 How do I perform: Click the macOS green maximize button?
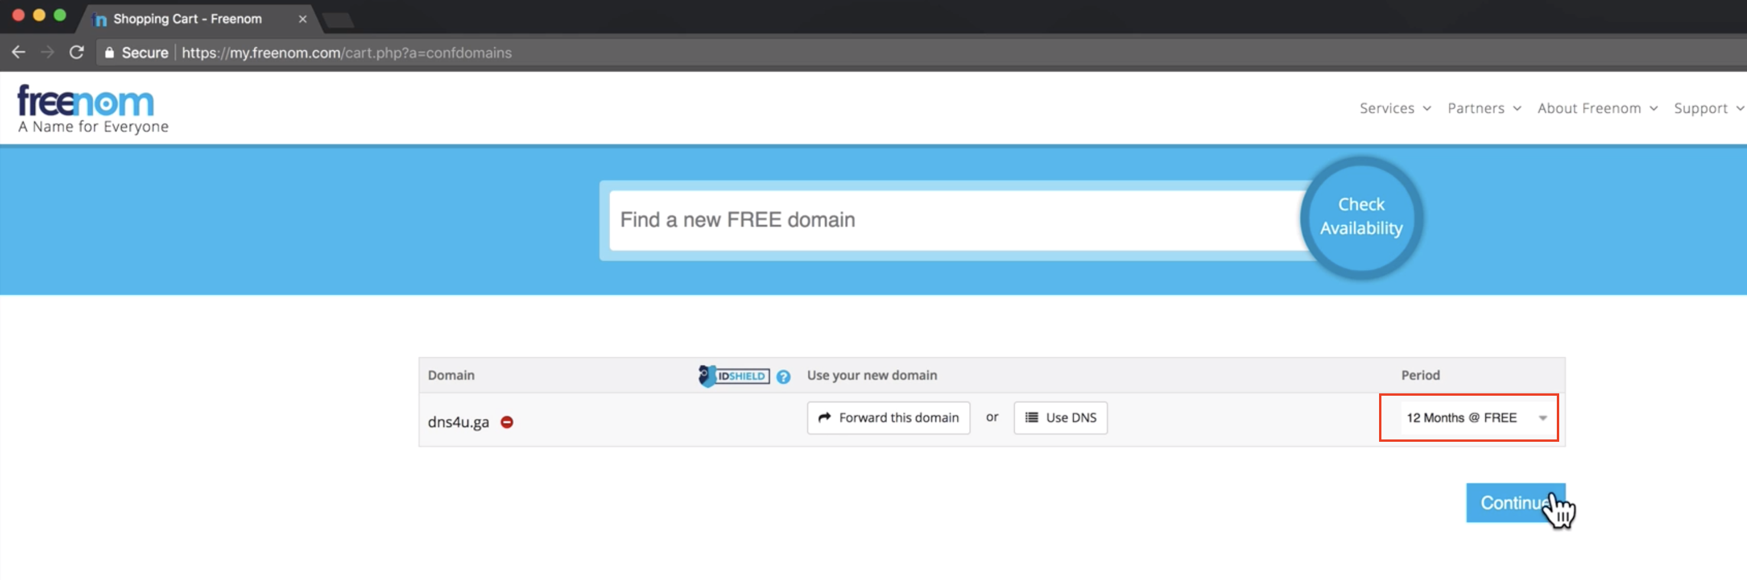pyautogui.click(x=60, y=15)
